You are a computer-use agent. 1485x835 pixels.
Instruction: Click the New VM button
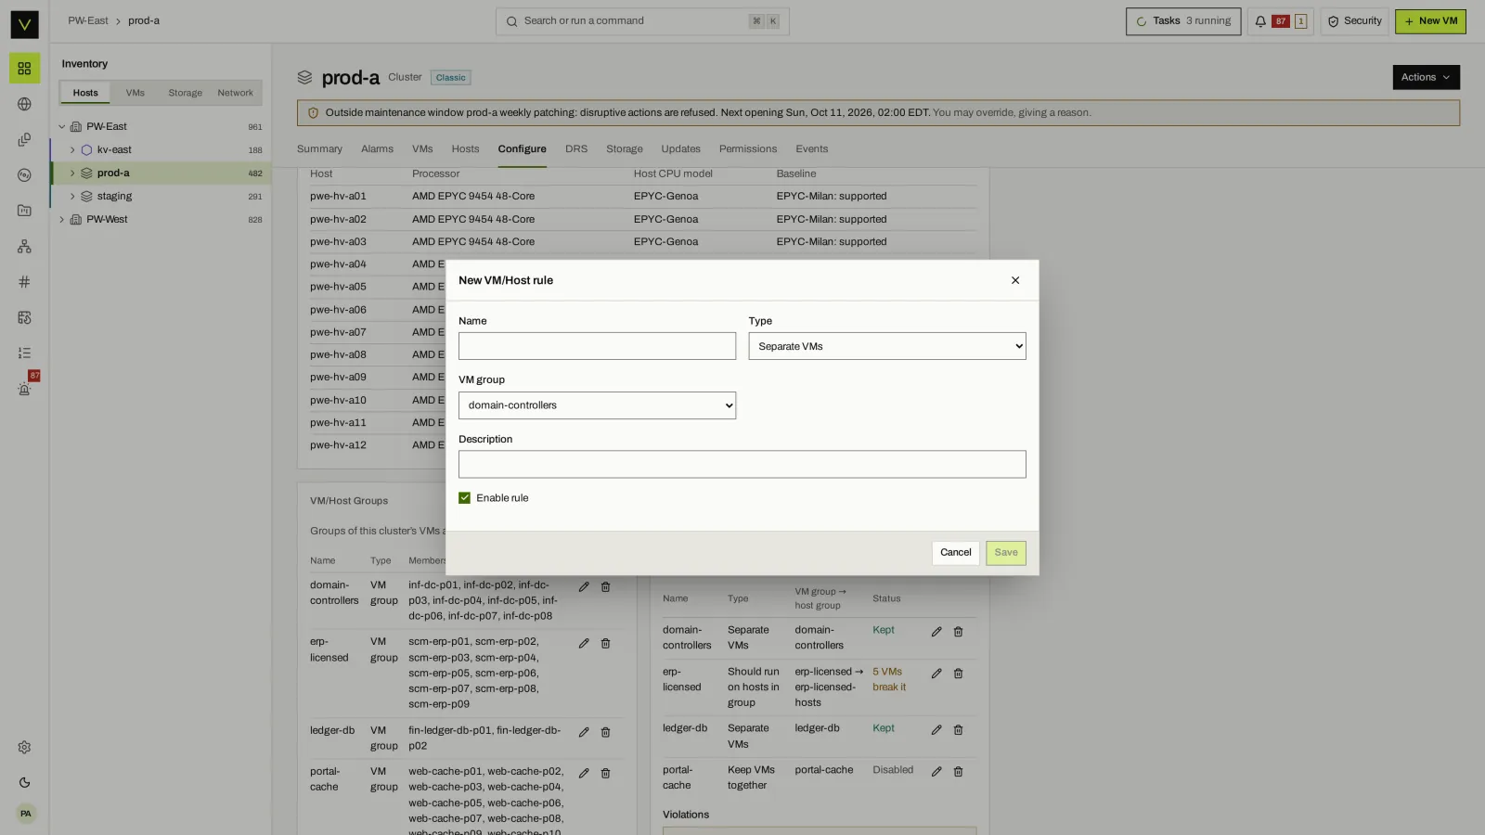1430,21
